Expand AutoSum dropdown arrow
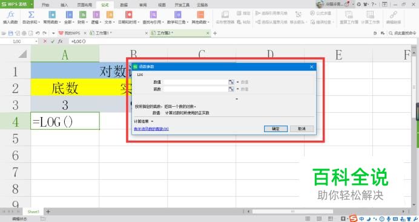This screenshot has height=222, width=419. [39, 22]
